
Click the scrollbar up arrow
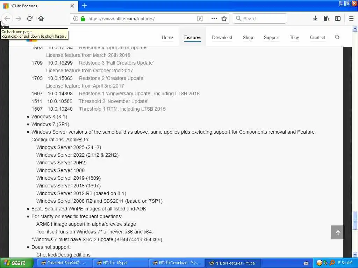coord(355,29)
